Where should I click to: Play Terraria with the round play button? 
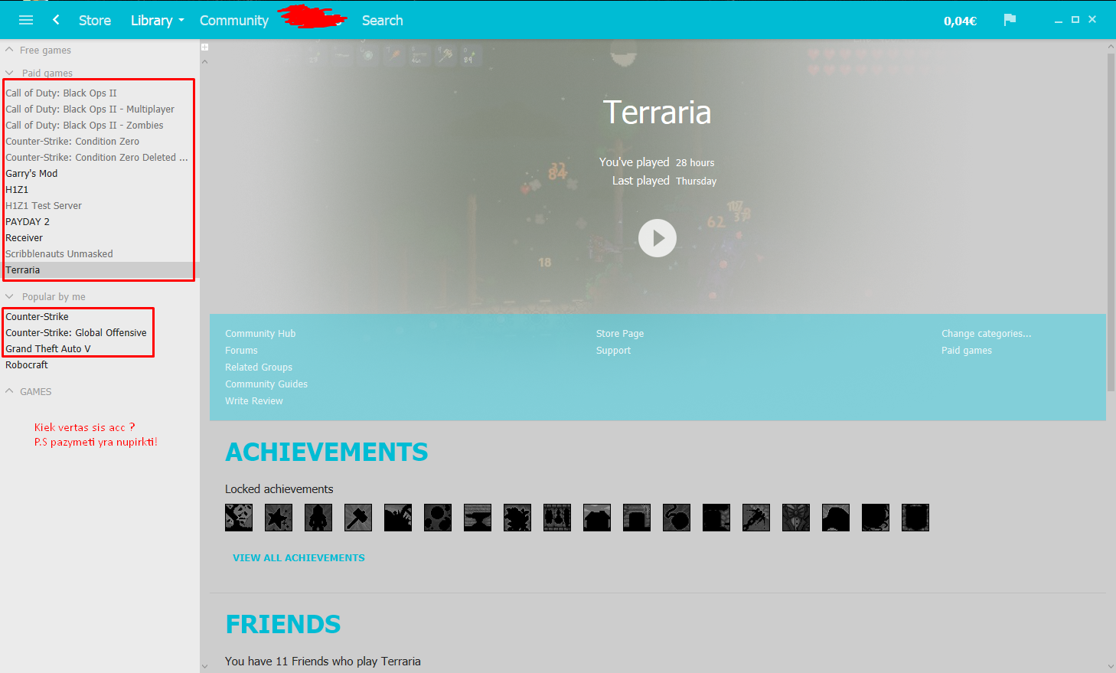tap(658, 238)
